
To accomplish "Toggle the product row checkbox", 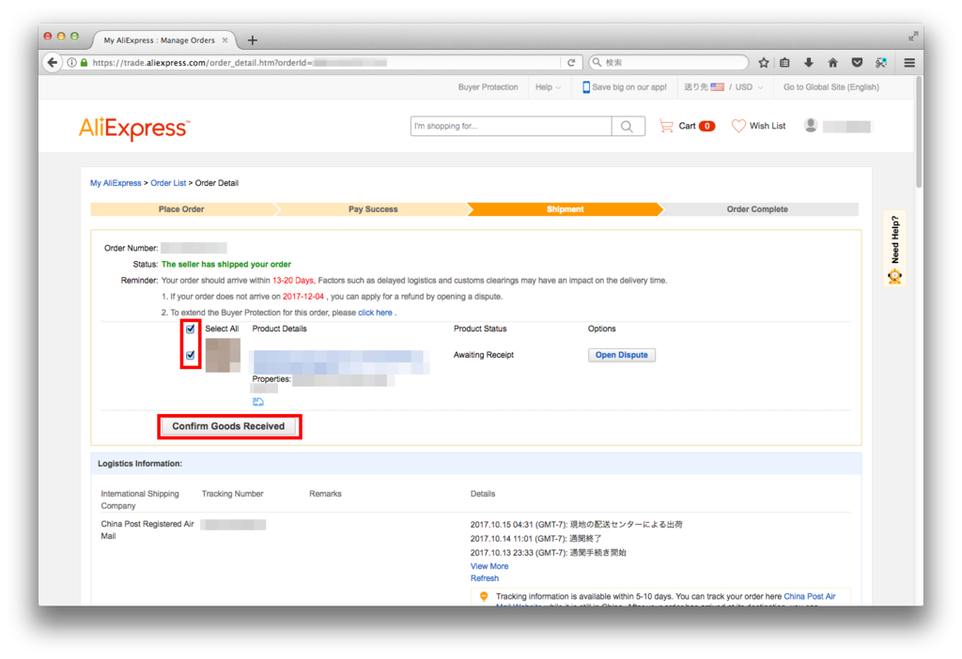I will coord(190,355).
